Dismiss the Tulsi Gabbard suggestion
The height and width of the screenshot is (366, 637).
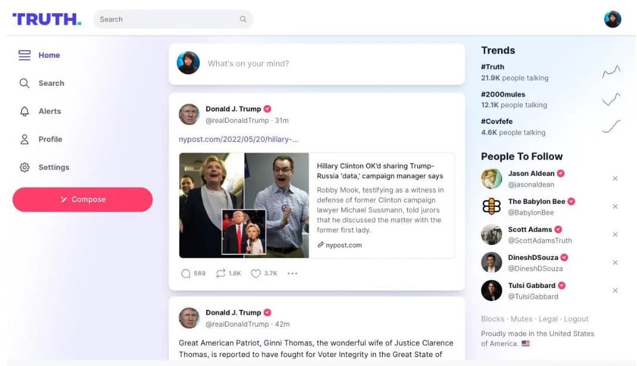click(615, 290)
